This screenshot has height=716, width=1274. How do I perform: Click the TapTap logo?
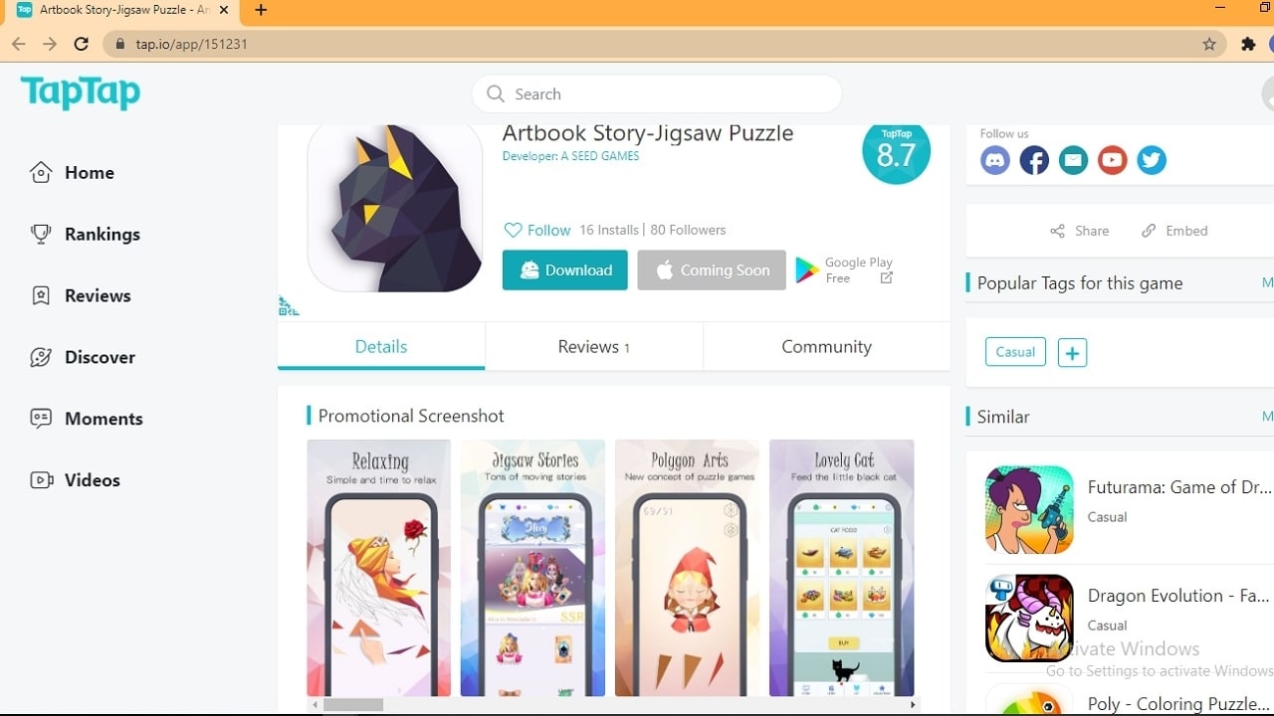tap(81, 92)
